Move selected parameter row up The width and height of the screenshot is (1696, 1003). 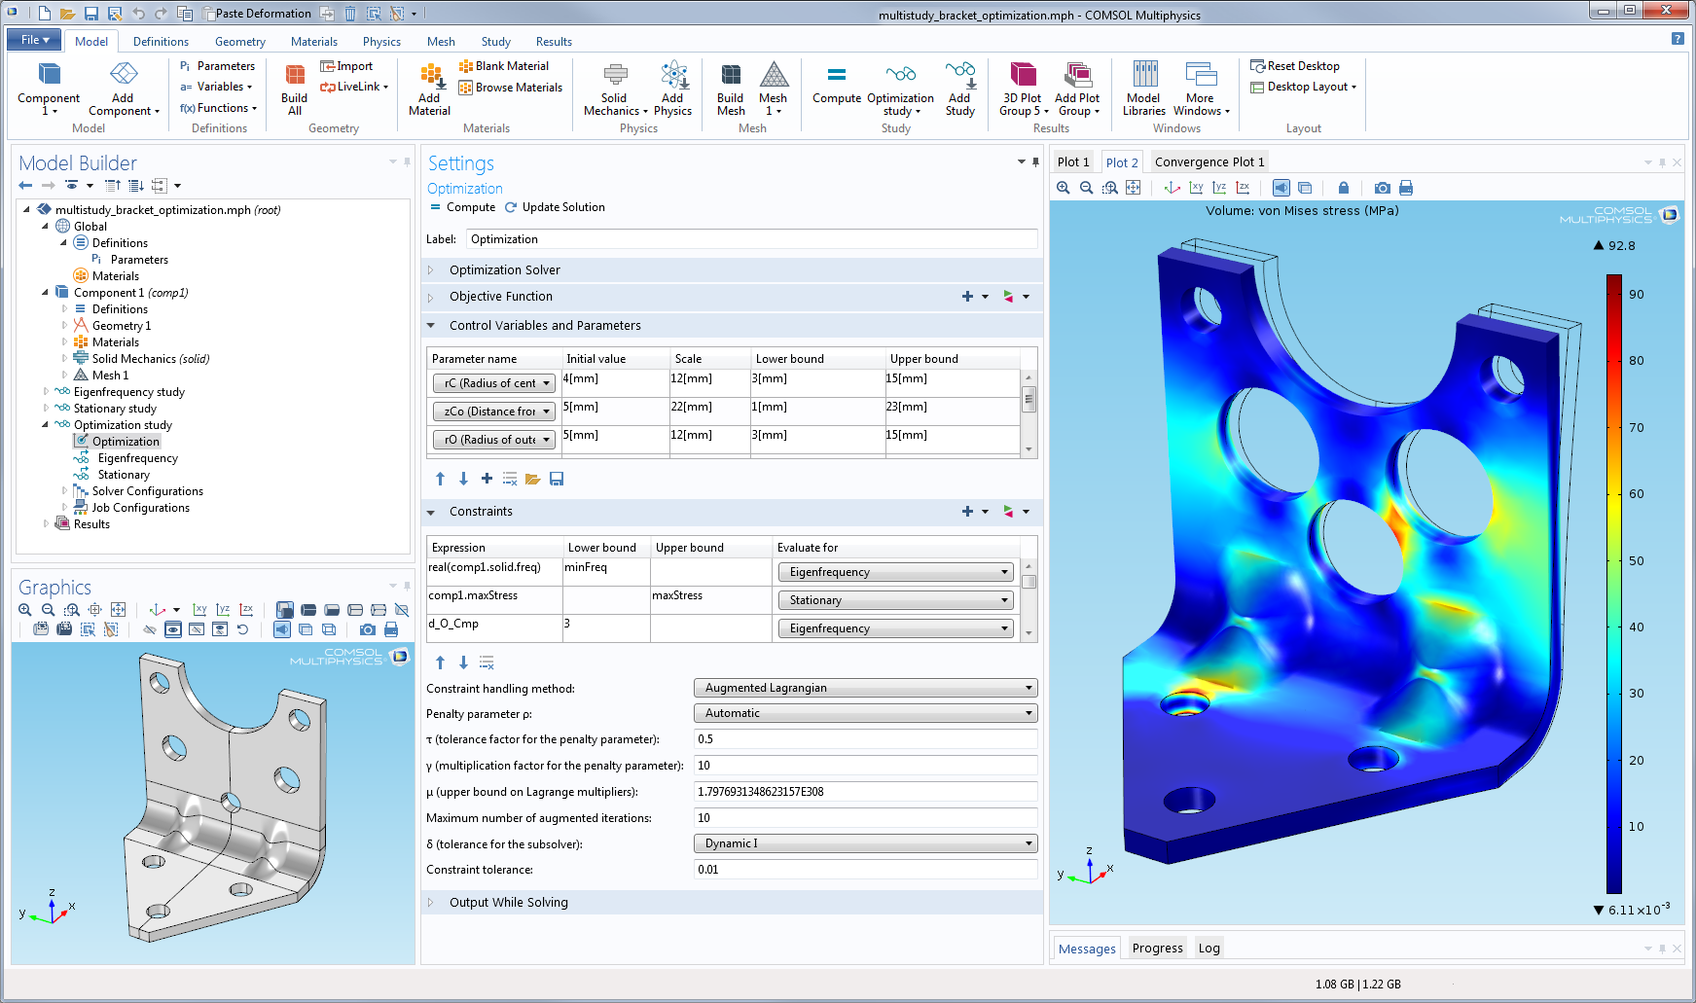[x=440, y=479]
